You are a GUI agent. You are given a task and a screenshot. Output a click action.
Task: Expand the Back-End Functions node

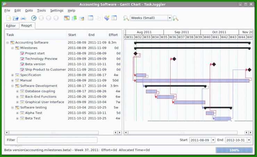point(17,97)
